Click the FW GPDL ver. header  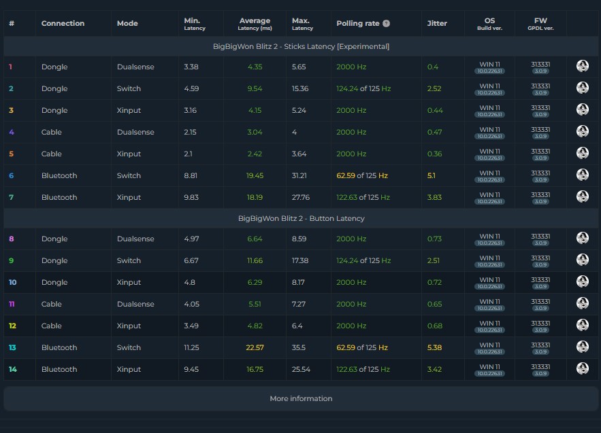[x=540, y=23]
